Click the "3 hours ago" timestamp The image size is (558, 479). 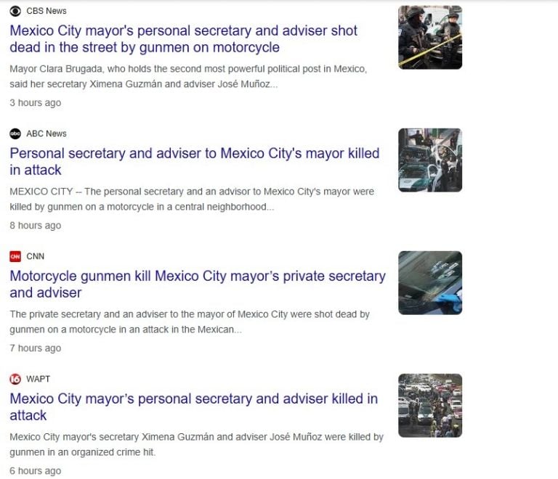tap(35, 102)
